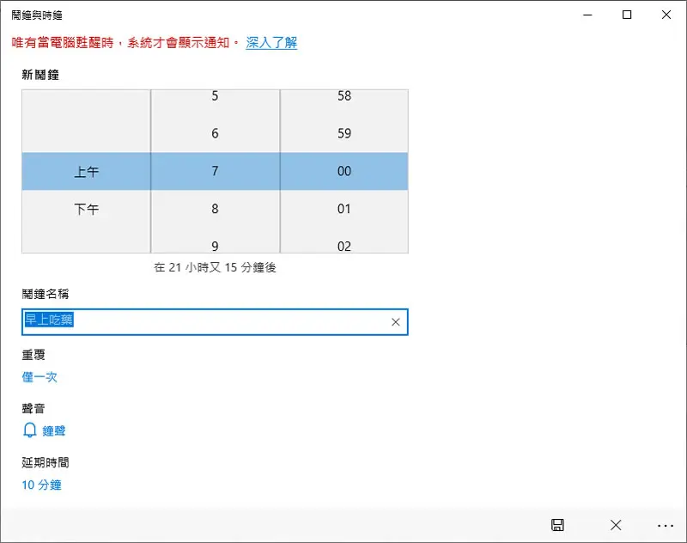Screen dimensions: 687x543
Task: Click the 早上吃藥 alarm name field
Action: (x=215, y=322)
